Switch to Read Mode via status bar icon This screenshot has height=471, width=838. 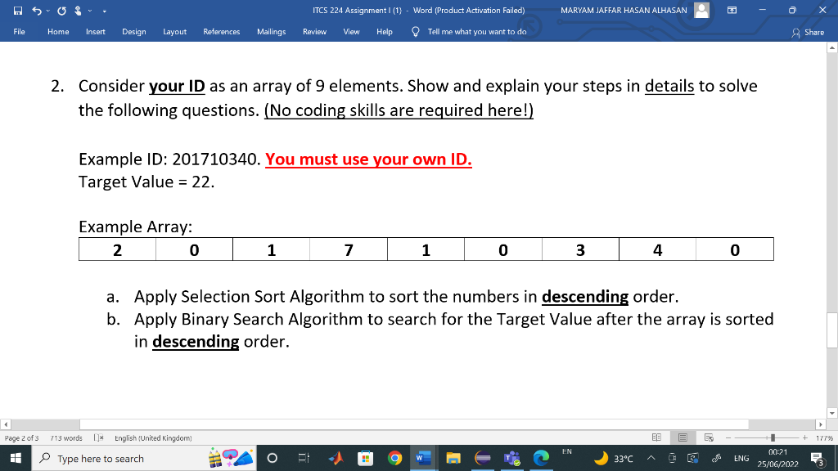pyautogui.click(x=656, y=436)
